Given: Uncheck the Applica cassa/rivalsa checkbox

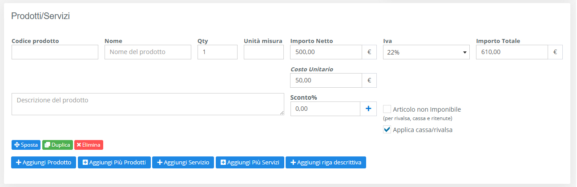Looking at the screenshot, I should [387, 130].
